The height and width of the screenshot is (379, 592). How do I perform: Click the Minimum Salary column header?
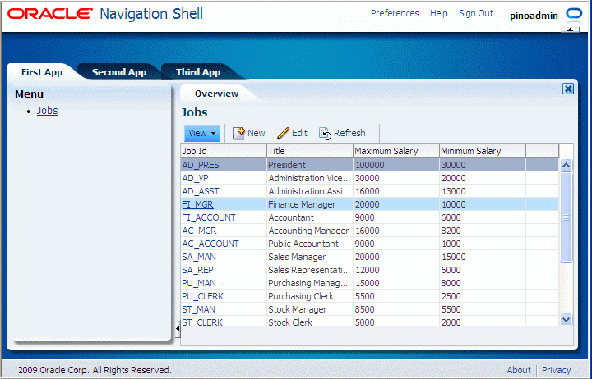tap(483, 151)
